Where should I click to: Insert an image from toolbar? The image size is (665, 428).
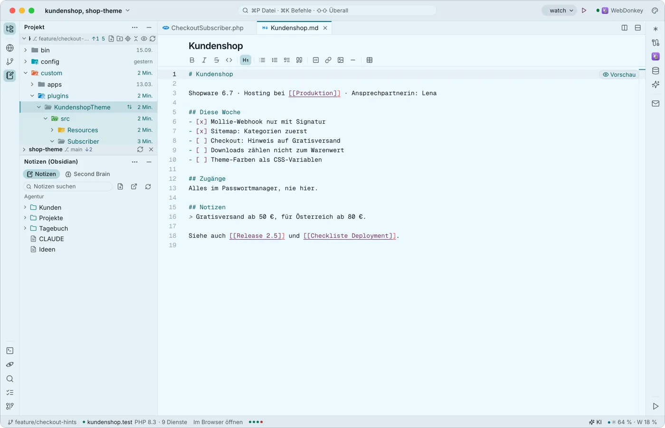coord(341,60)
